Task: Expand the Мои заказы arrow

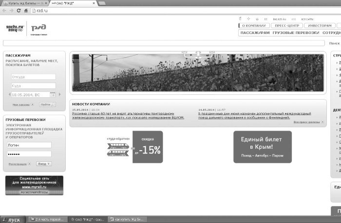Action: pos(33,104)
